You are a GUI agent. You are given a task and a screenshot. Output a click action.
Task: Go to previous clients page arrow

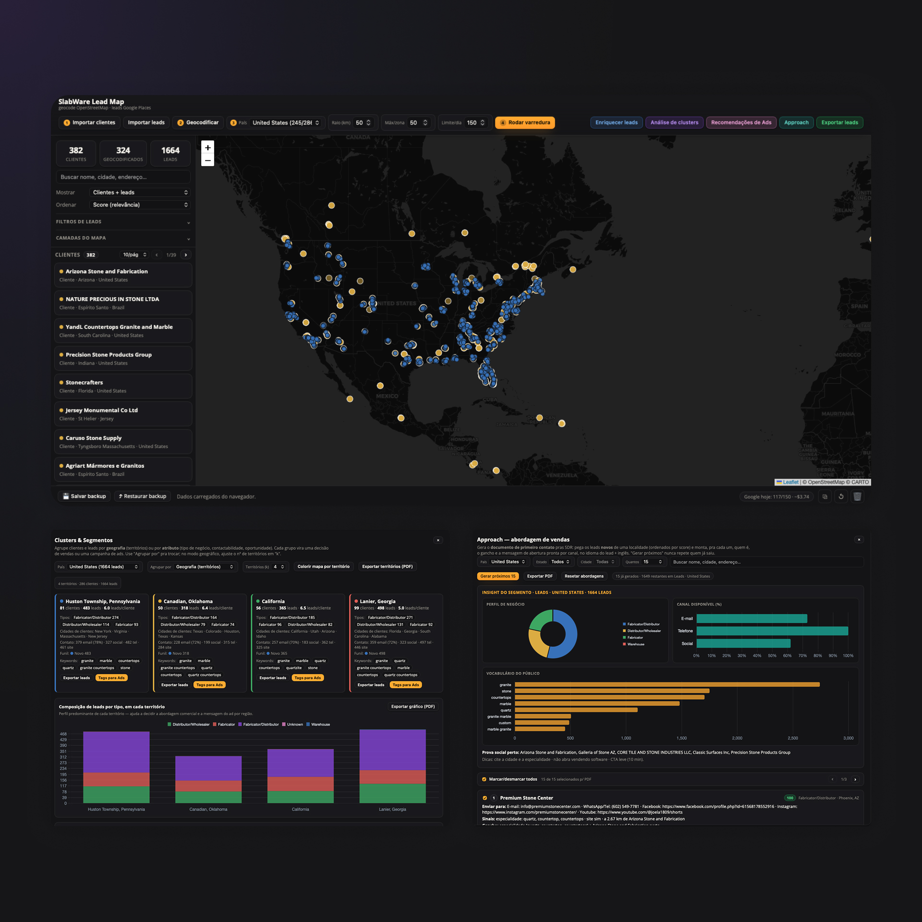tap(157, 255)
